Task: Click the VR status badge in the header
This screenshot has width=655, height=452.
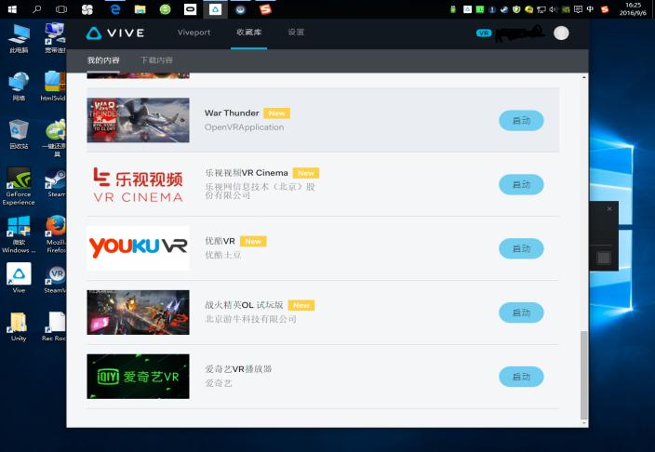Action: (484, 33)
